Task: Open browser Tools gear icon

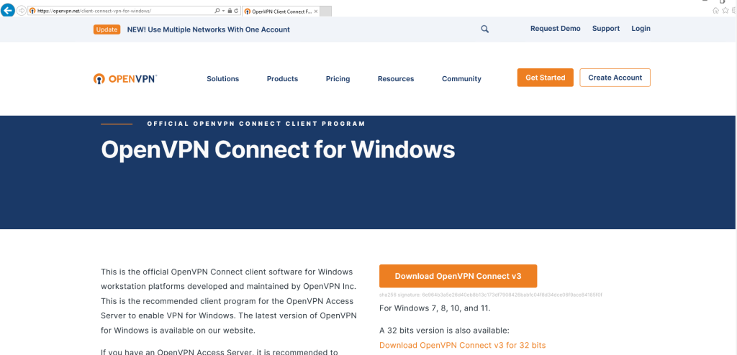Action: [733, 10]
